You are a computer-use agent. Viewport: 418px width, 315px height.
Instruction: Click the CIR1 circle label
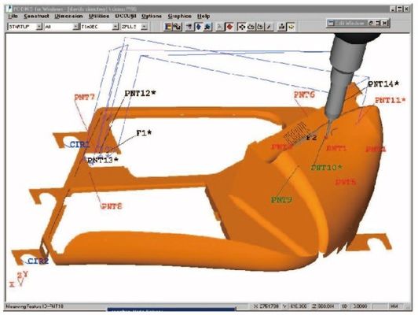[x=79, y=145]
